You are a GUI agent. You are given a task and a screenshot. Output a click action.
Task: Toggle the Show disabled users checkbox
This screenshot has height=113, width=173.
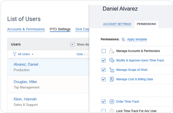pos(72,44)
